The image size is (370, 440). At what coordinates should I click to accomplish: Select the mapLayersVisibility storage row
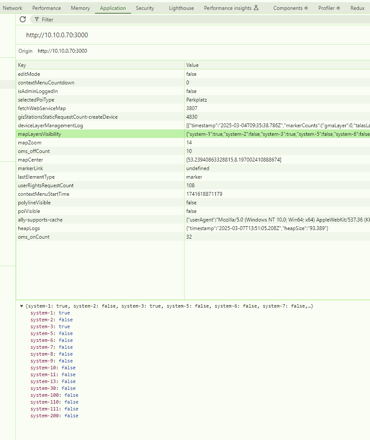(40, 134)
